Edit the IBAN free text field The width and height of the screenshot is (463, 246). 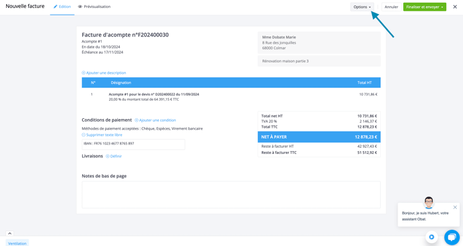coord(133,145)
